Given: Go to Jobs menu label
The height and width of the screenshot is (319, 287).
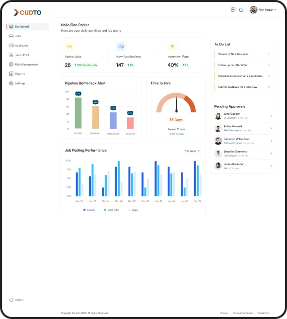Looking at the screenshot, I should click(18, 36).
